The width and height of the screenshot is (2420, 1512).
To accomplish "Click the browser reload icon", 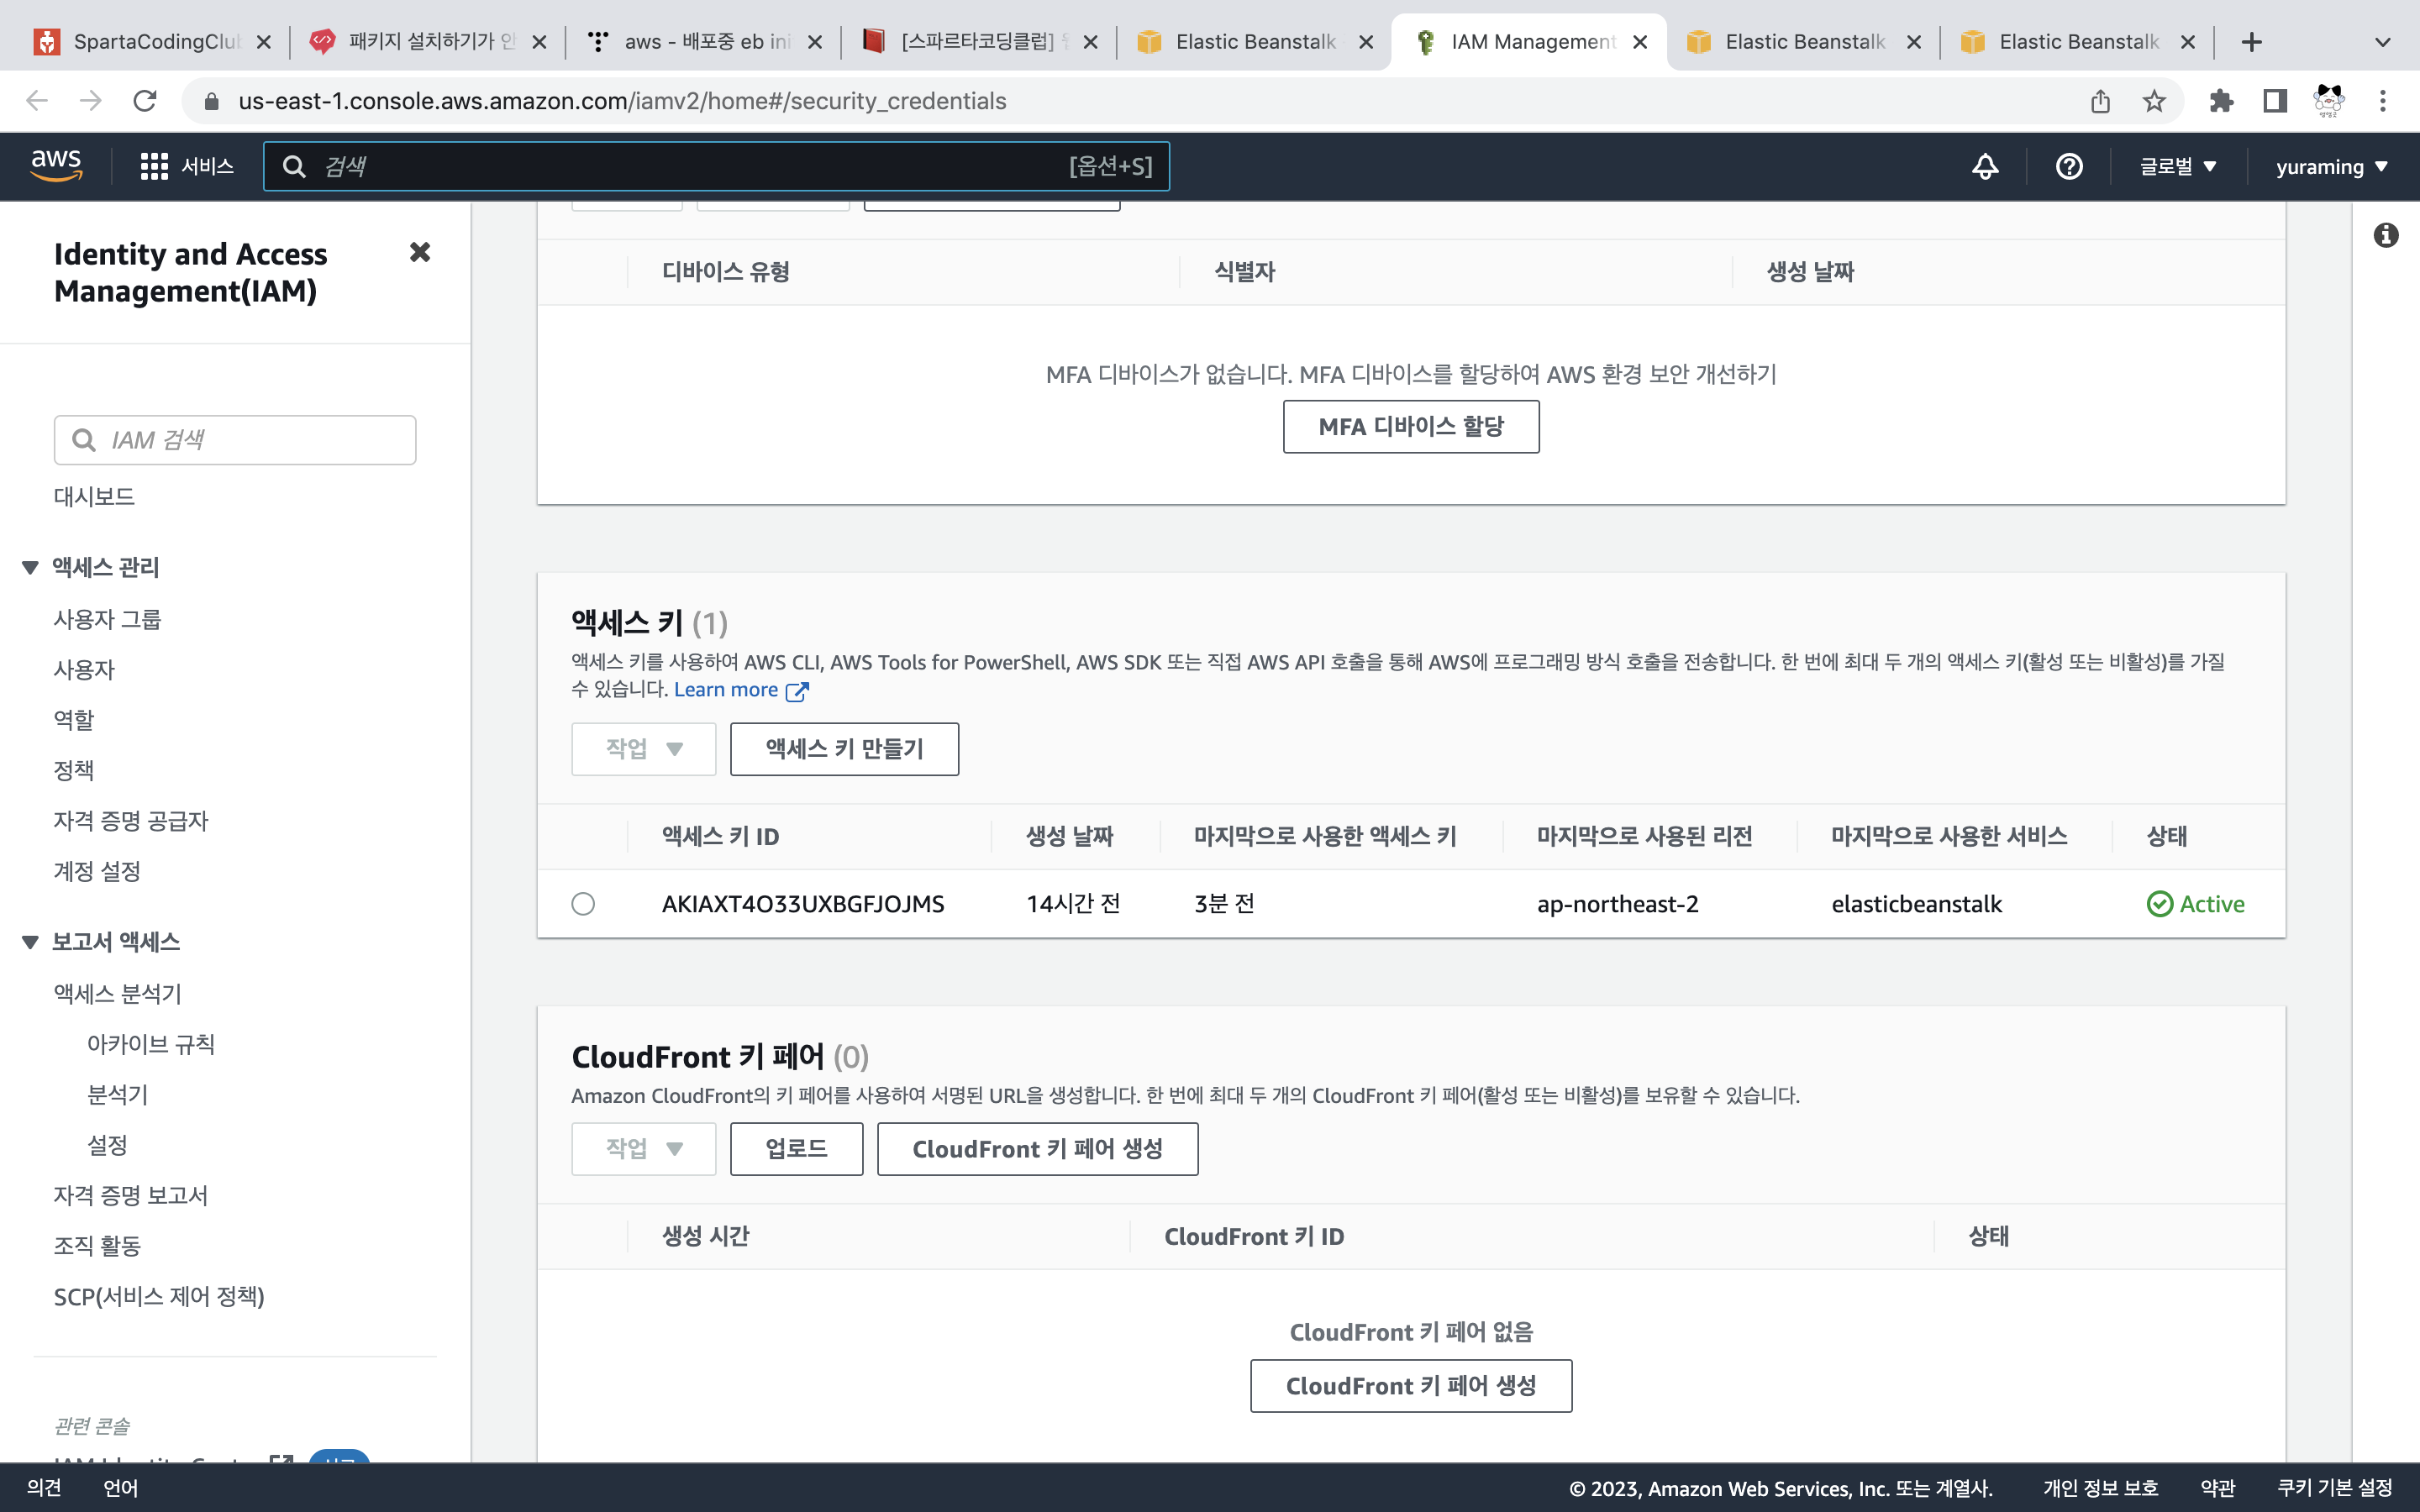I will pyautogui.click(x=145, y=101).
